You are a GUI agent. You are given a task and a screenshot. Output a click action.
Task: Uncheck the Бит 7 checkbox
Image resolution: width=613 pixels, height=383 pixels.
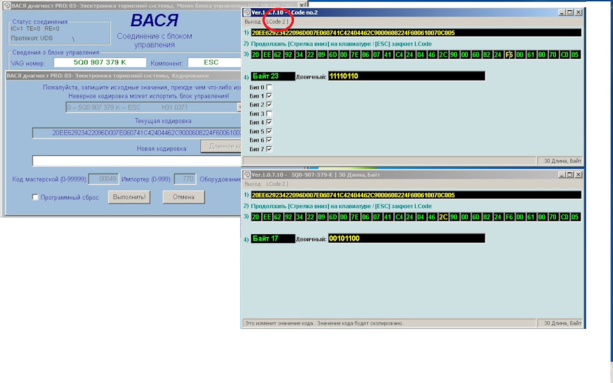click(269, 149)
